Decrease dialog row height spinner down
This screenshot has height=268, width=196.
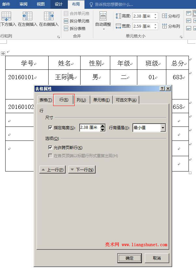point(103,129)
